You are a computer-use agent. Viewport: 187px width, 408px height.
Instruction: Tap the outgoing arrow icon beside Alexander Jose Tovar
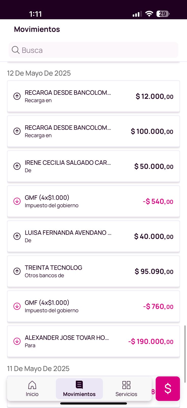coord(17,341)
